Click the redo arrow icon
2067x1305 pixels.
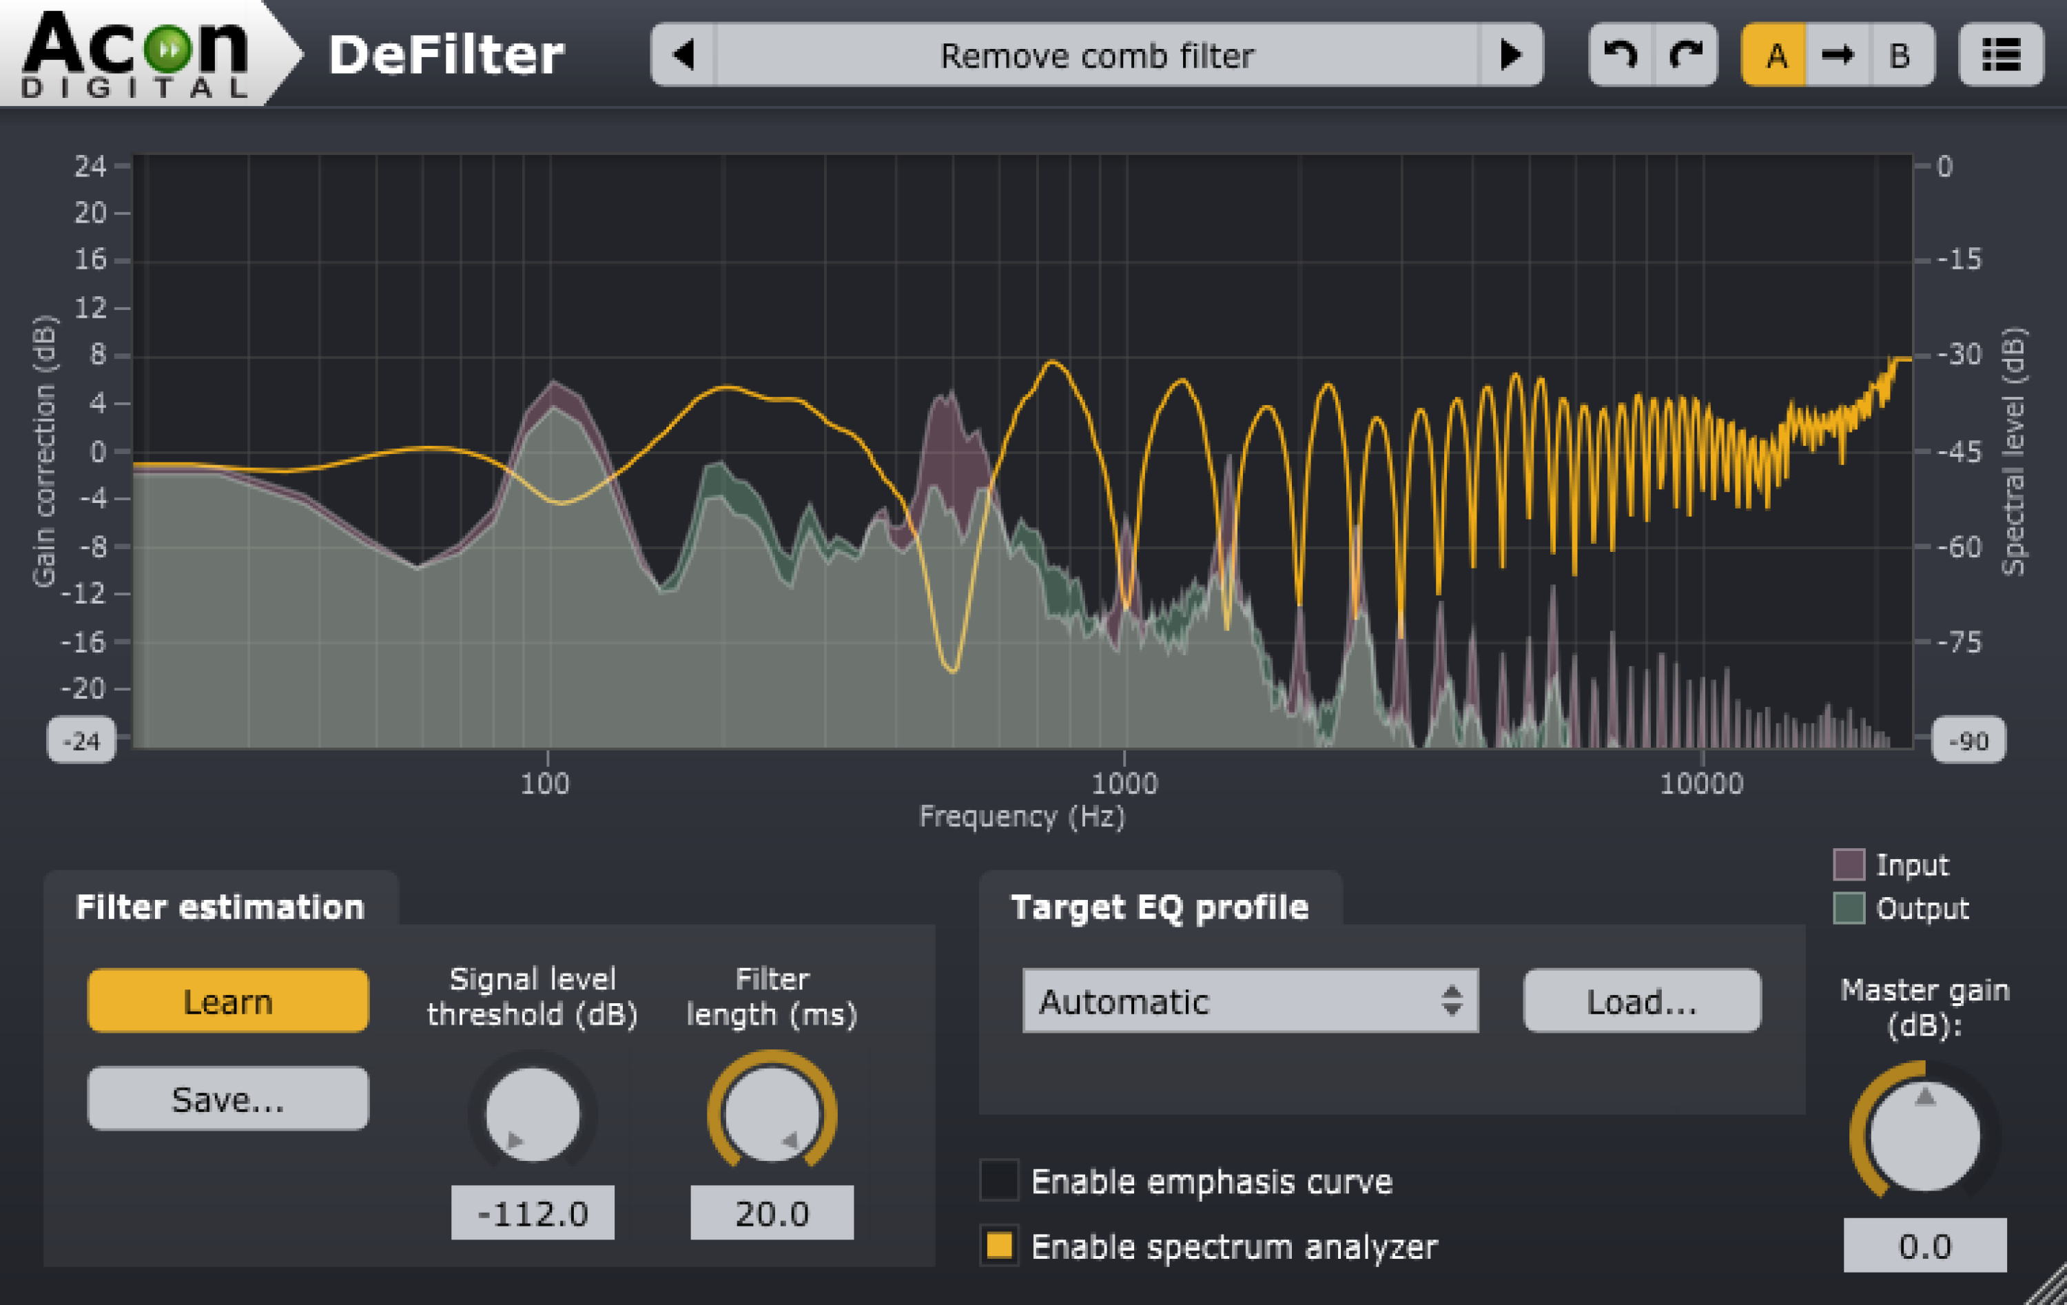(1684, 55)
